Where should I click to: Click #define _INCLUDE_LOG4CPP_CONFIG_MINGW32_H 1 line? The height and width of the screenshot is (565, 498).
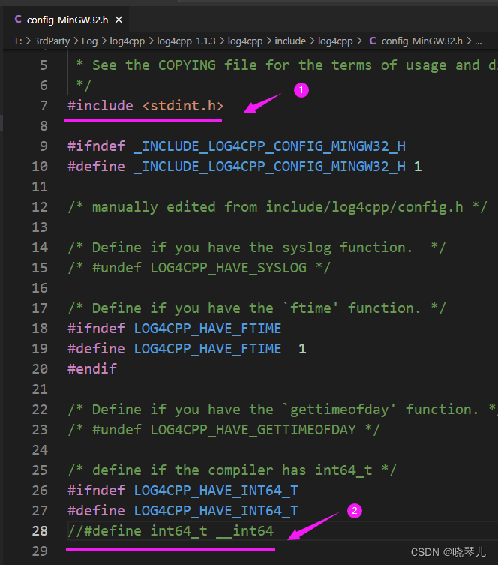pyautogui.click(x=244, y=166)
